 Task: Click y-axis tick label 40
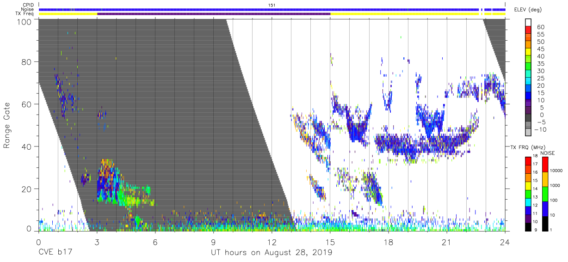pos(26,147)
